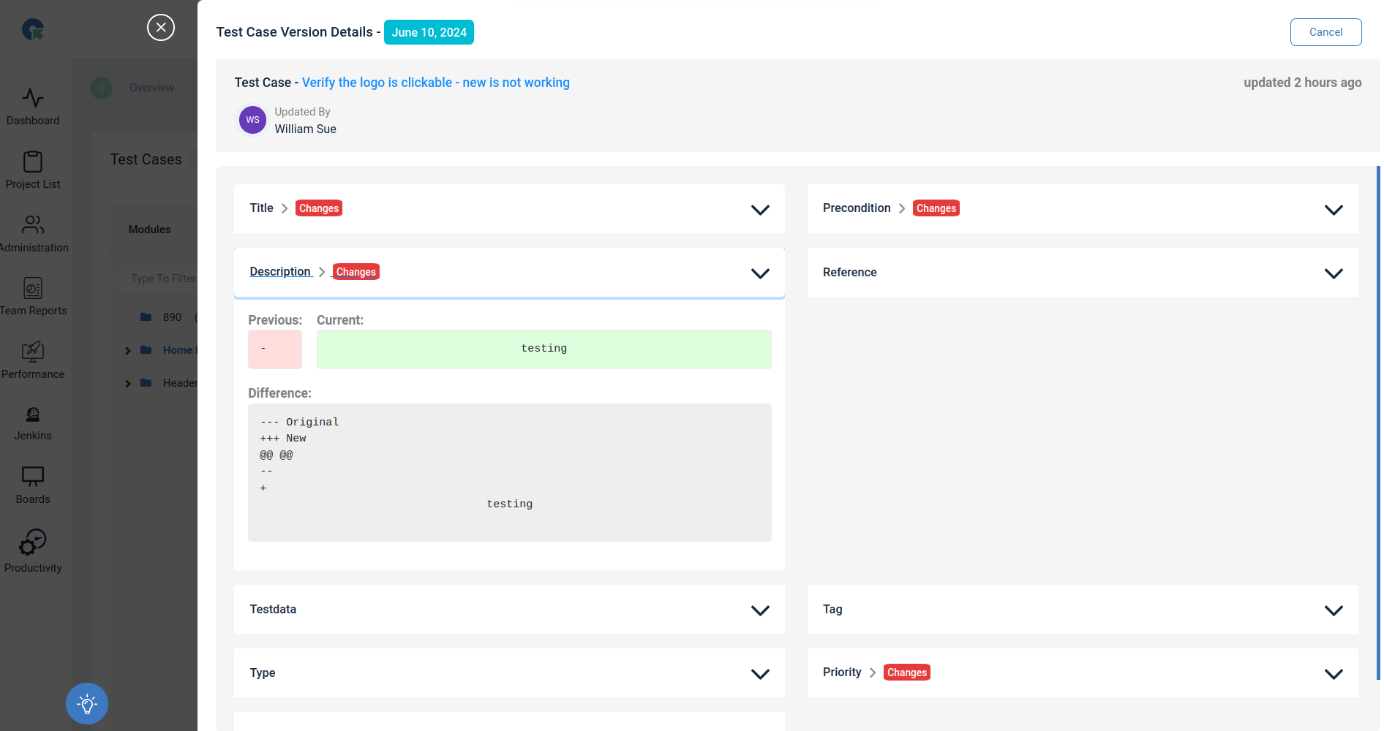Click the Description section label
Image resolution: width=1384 pixels, height=731 pixels.
pyautogui.click(x=280, y=272)
